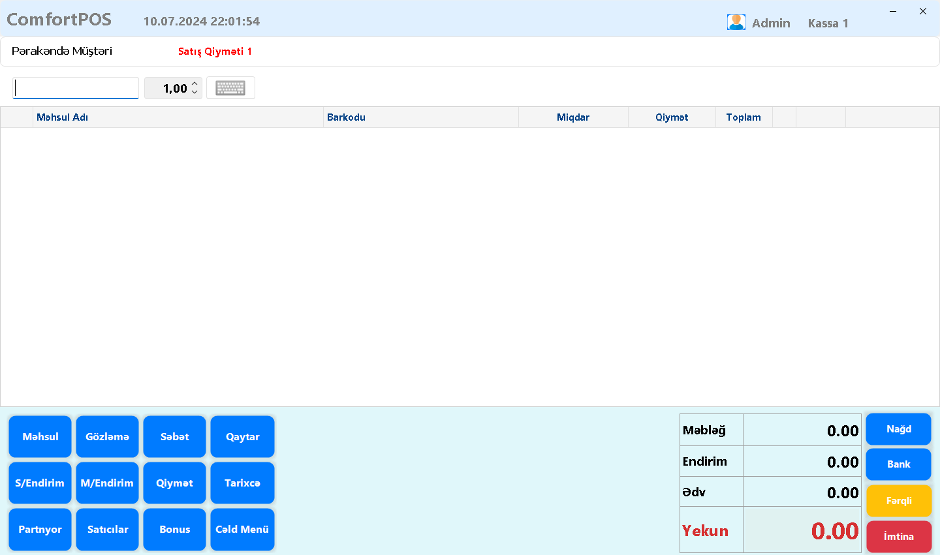The image size is (940, 555).
Task: Click the Admin user name
Action: [771, 23]
